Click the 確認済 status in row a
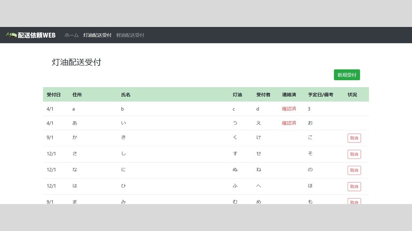This screenshot has width=412, height=231. [289, 109]
